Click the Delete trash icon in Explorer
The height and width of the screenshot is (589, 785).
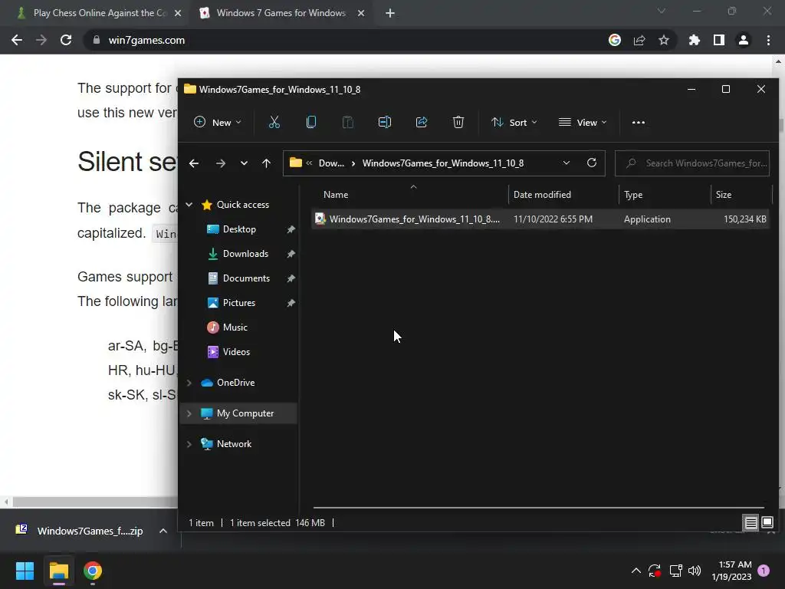(458, 122)
